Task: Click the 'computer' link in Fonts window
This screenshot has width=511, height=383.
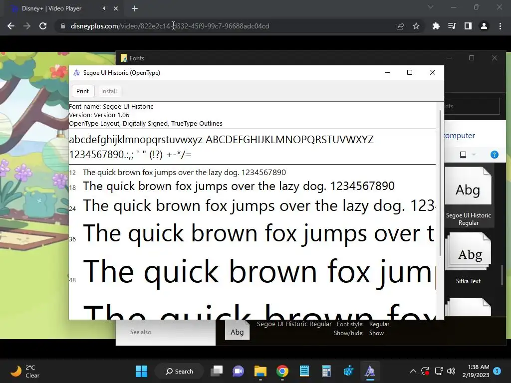Action: coord(460,136)
